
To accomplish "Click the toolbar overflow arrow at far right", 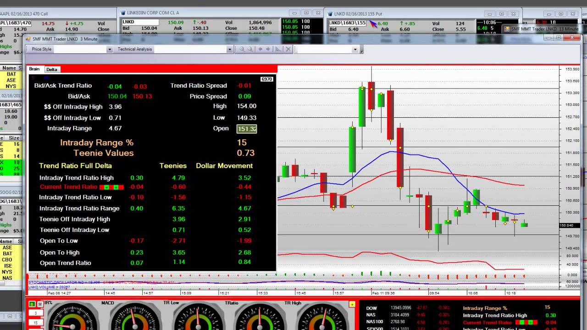I will pyautogui.click(x=361, y=50).
